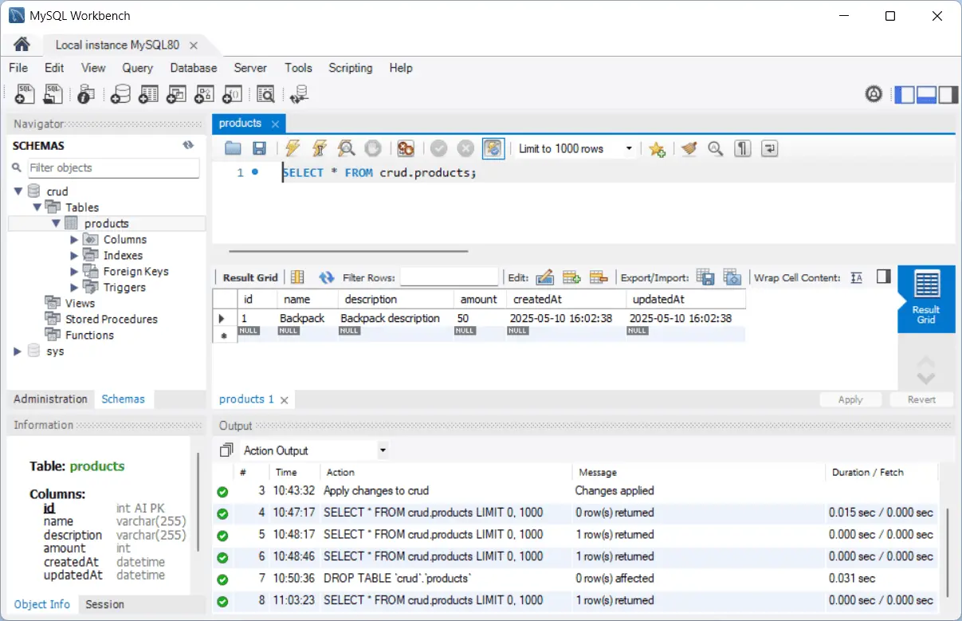Create a new schema with toolbar icon
Image resolution: width=962 pixels, height=621 pixels.
pos(120,94)
